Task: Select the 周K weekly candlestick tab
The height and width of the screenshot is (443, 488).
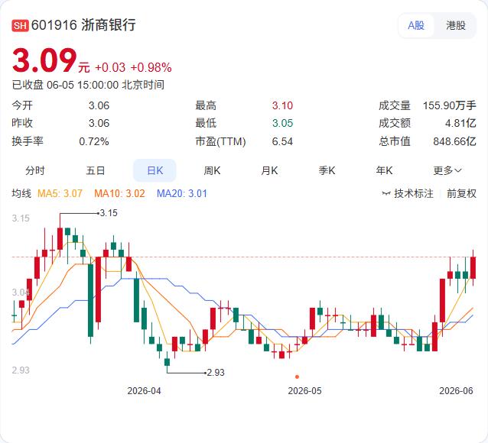Action: pyautogui.click(x=212, y=170)
